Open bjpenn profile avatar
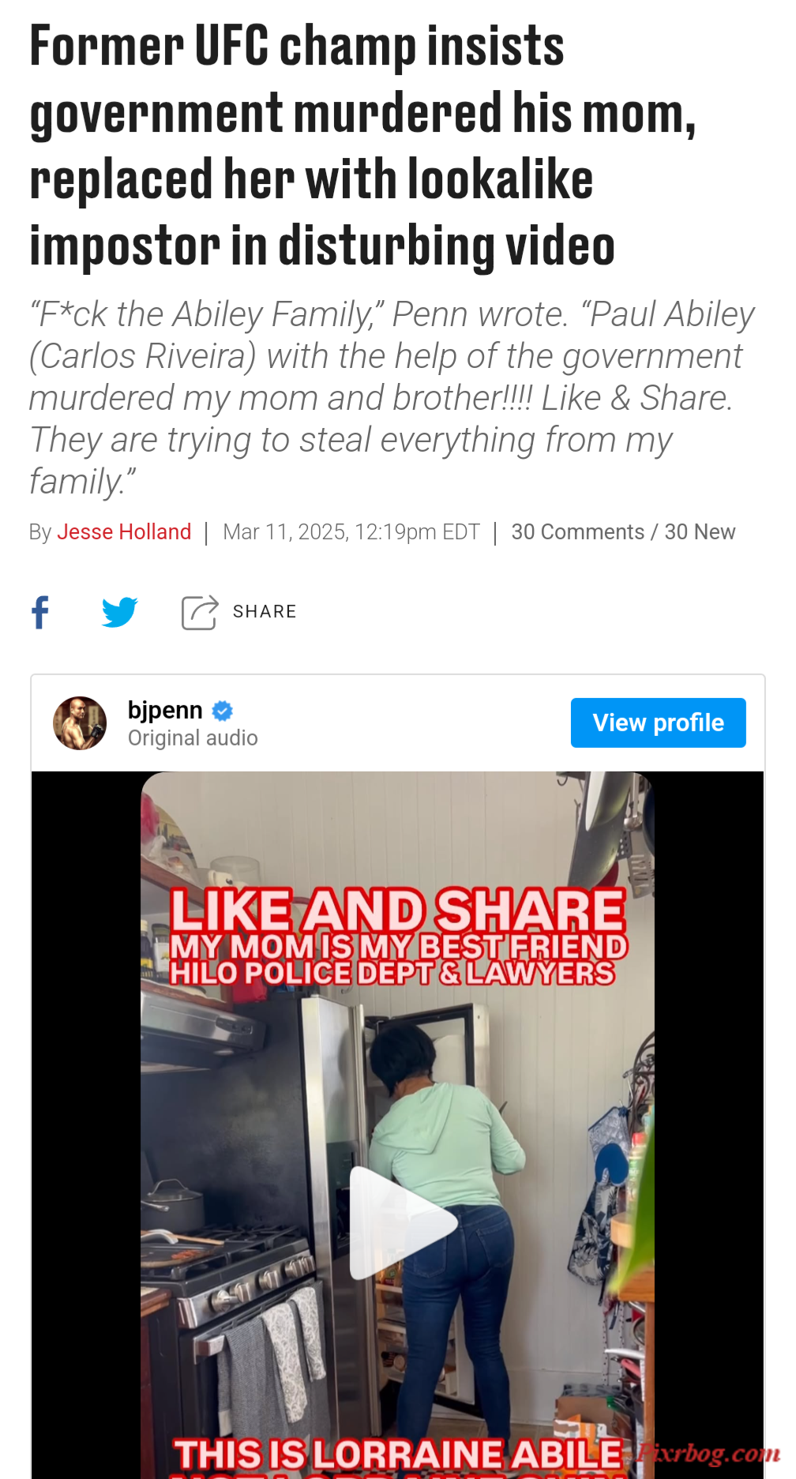The width and height of the screenshot is (796, 1479). click(80, 723)
